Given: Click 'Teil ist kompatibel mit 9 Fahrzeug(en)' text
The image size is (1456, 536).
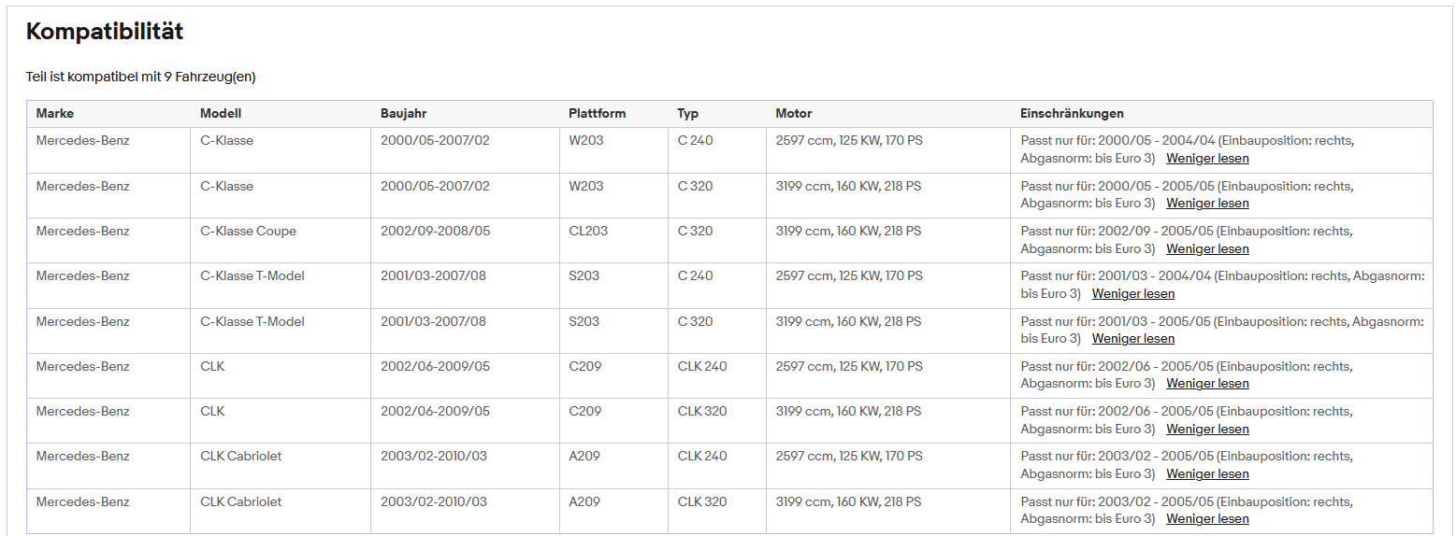Looking at the screenshot, I should click(x=140, y=77).
